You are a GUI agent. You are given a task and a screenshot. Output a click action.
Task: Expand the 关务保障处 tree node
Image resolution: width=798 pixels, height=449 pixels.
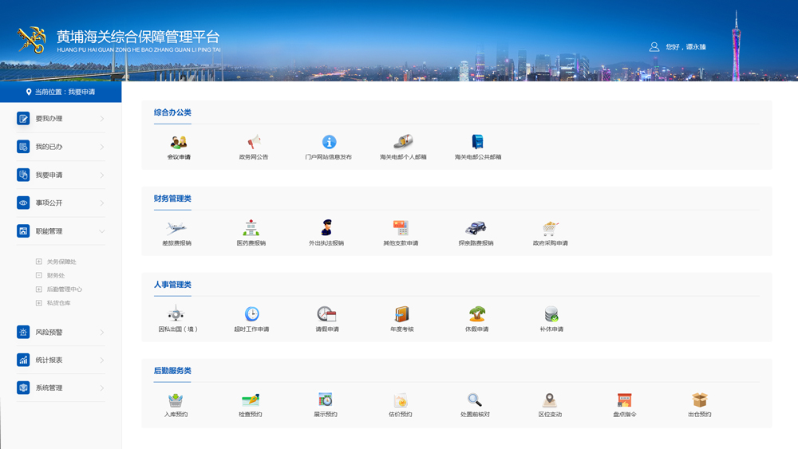click(x=38, y=262)
